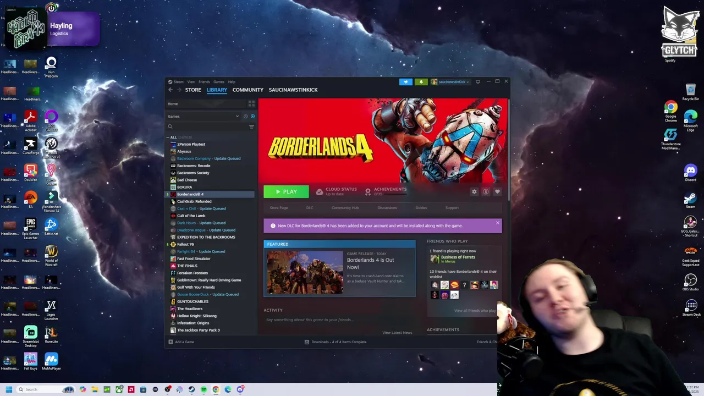704x396 pixels.
Task: Open the Games filter dropdown
Action: (204, 116)
